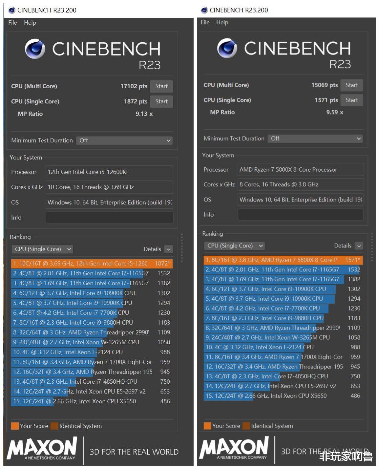Screen dimensions: 379x469
Task: Start the CPU Multi Core test on the Intel system
Action: point(161,86)
